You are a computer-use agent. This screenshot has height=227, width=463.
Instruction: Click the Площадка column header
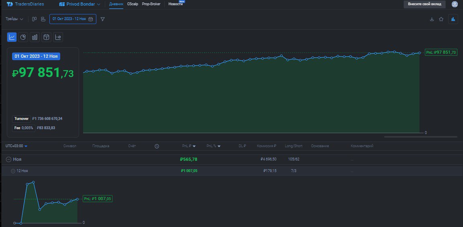coord(101,146)
